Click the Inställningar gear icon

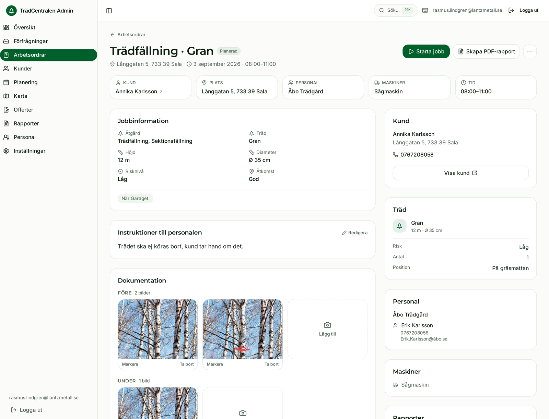[x=6, y=151]
